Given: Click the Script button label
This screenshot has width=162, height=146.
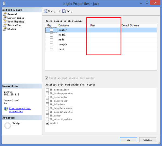Looking at the screenshot, I should [x=52, y=11].
